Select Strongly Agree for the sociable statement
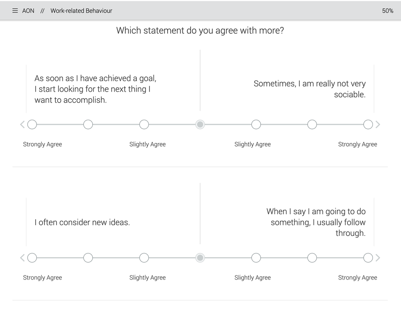Screen dimensions: 401x310 368,124
